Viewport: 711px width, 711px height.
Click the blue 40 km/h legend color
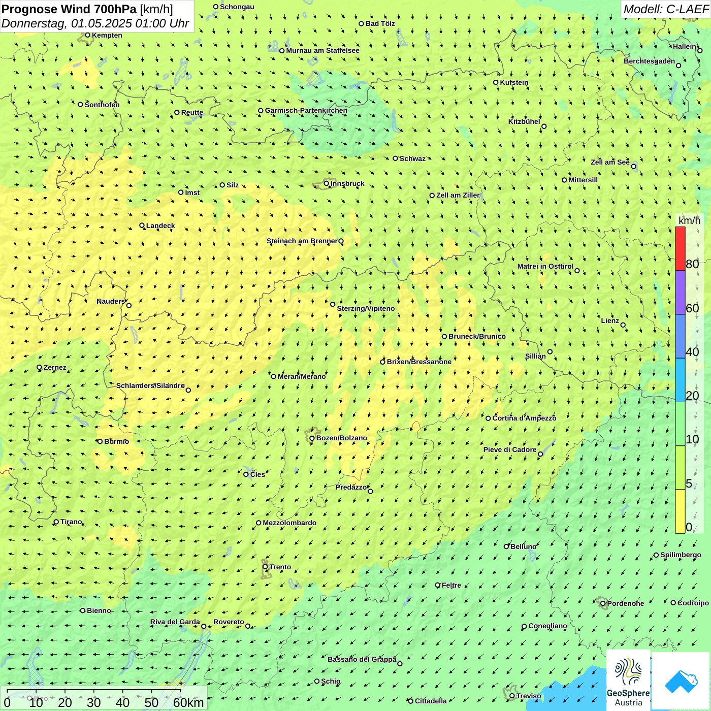(680, 336)
